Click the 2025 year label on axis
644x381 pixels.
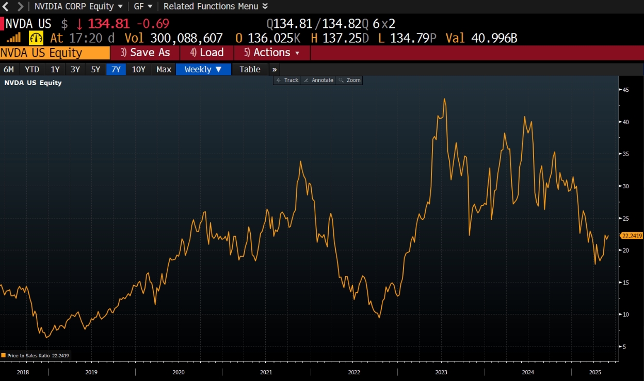(x=595, y=372)
